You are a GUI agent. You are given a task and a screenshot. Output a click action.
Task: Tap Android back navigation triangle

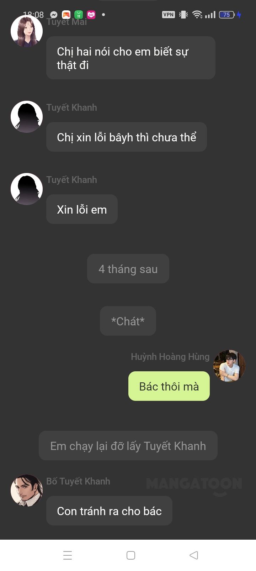194,555
